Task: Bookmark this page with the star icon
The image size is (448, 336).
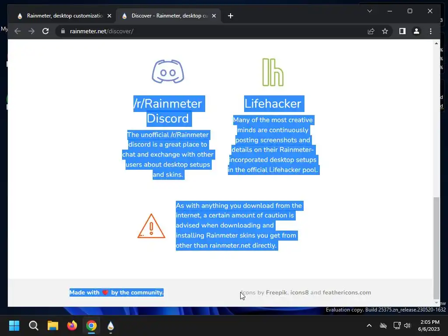Action: 385,31
